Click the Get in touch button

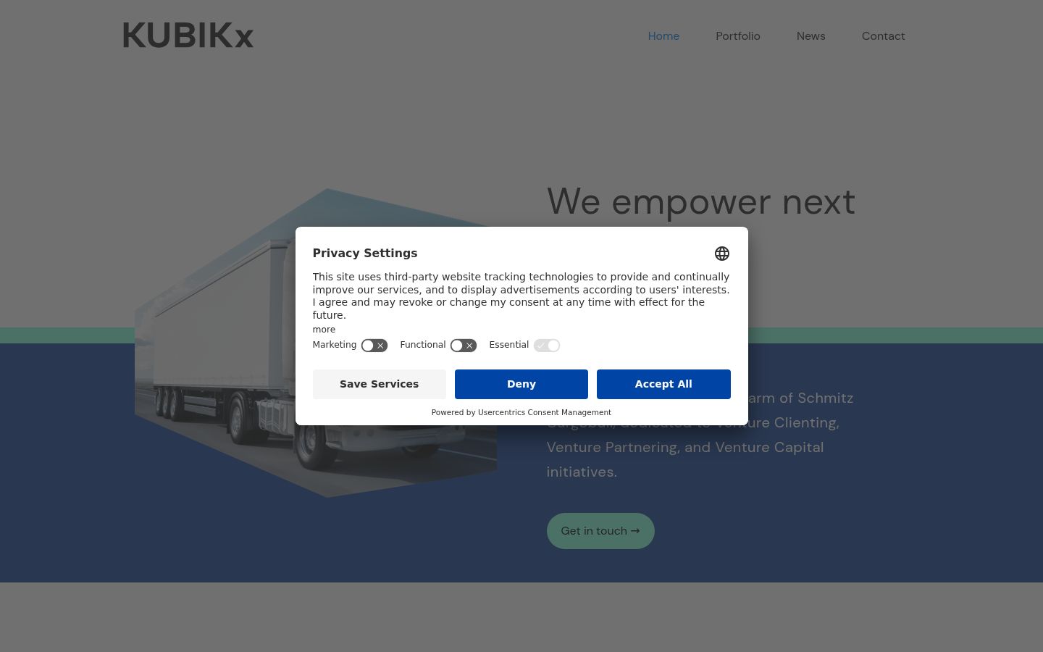point(600,531)
